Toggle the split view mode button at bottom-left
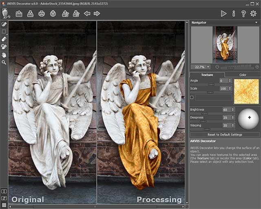This screenshot has width=261, height=209. [4, 191]
